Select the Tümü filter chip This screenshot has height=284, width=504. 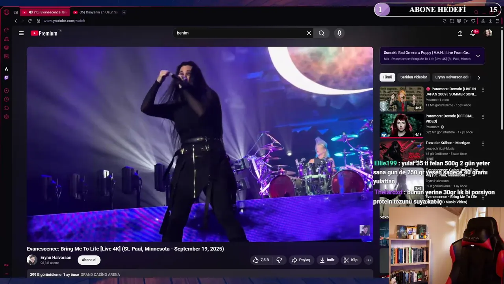[x=387, y=77]
